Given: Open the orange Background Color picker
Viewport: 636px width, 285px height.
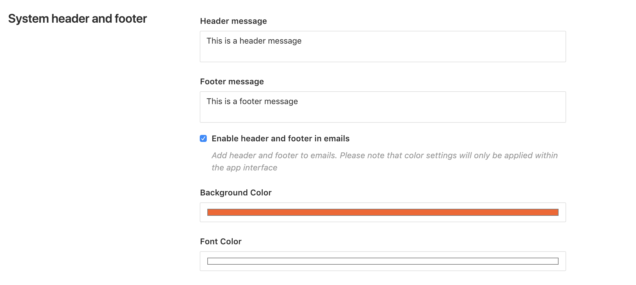Looking at the screenshot, I should (x=383, y=212).
